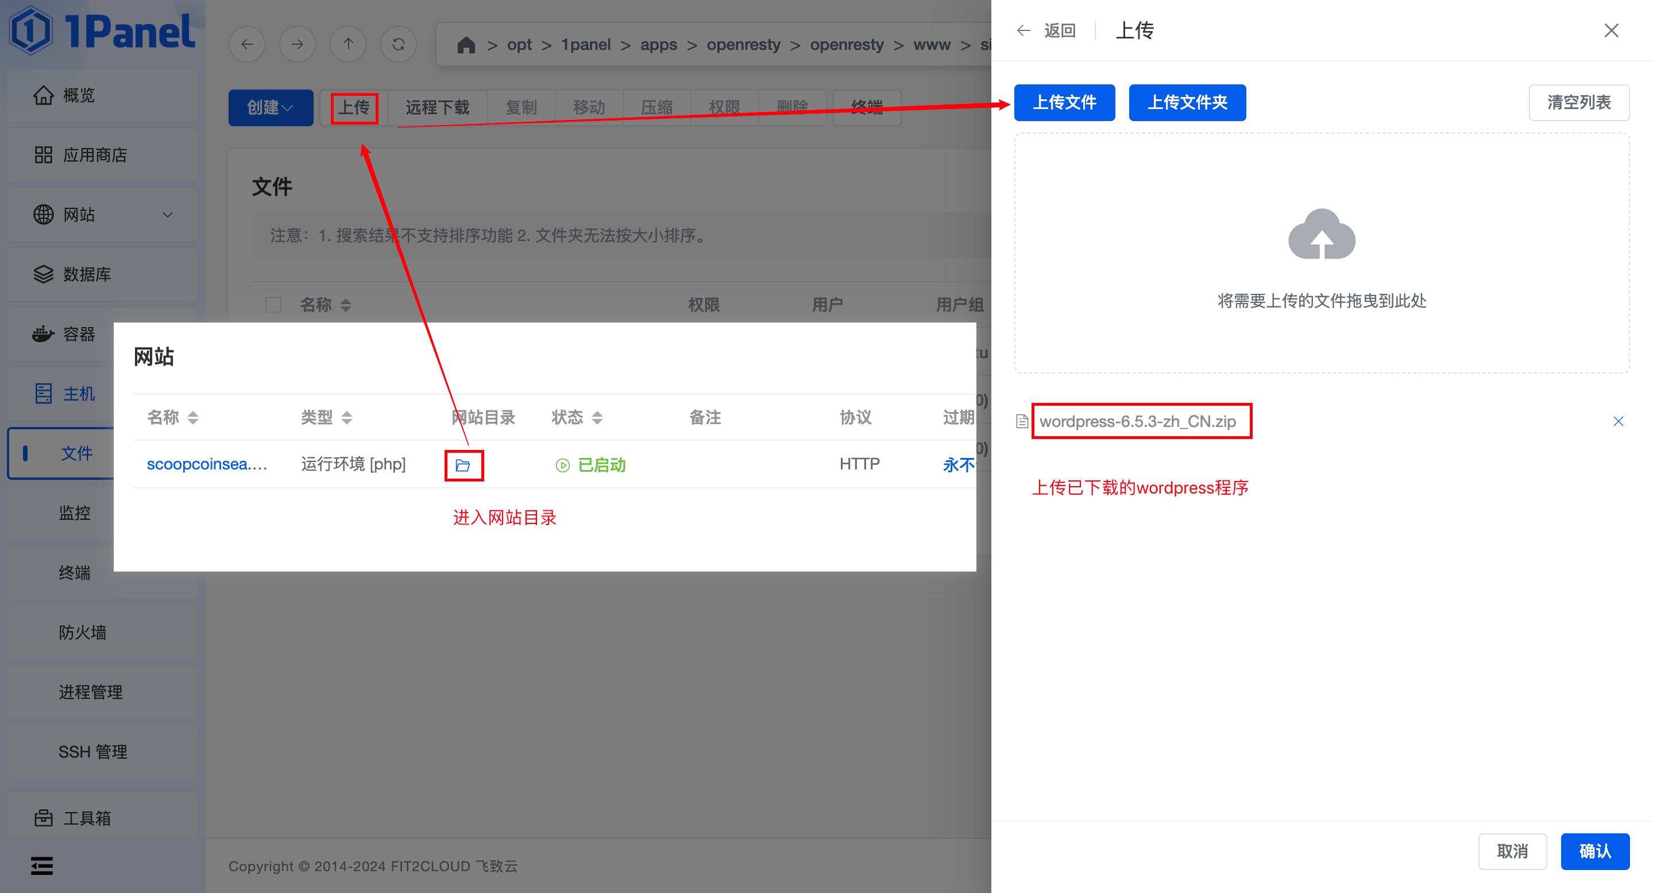Open SSH 管理 page
The width and height of the screenshot is (1653, 893).
coord(103,751)
